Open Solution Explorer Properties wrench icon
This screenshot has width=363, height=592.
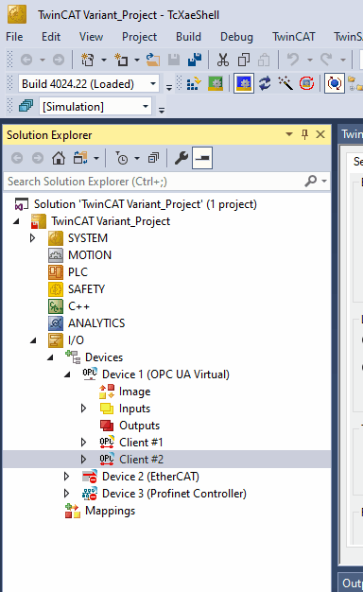181,158
